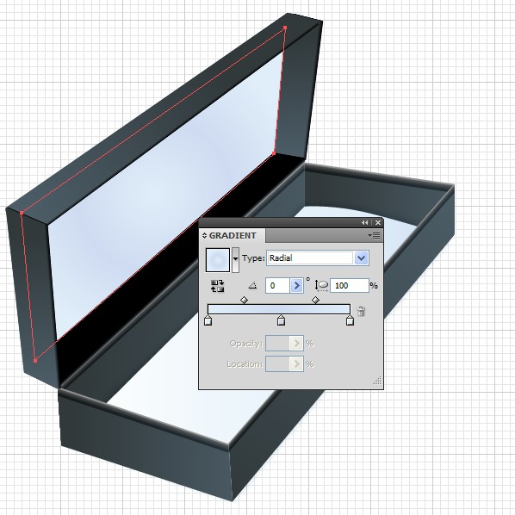Click the aspect ratio field showing 100
The image size is (515, 515).
tap(350, 285)
